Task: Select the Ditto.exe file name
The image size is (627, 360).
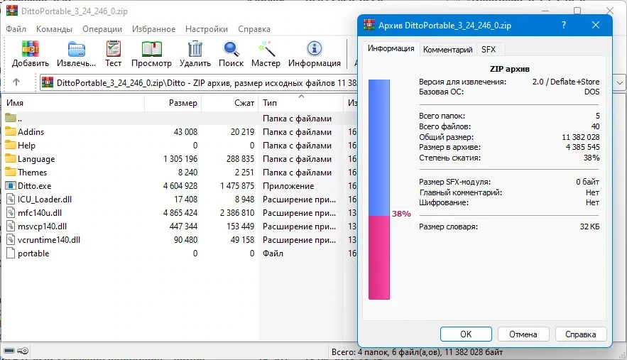Action: point(34,185)
